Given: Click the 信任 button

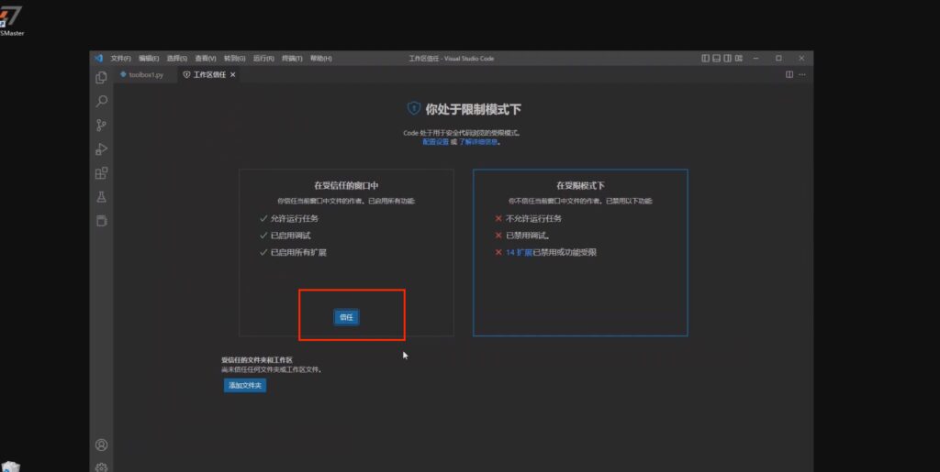Looking at the screenshot, I should (346, 317).
